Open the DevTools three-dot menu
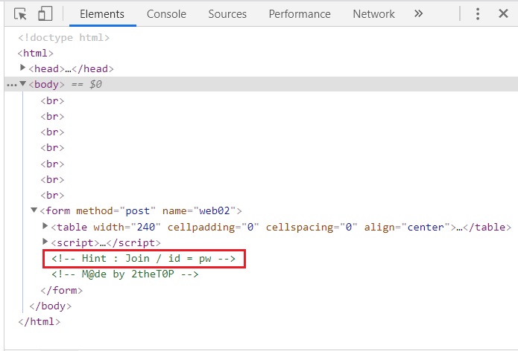The image size is (518, 351). pos(478,14)
